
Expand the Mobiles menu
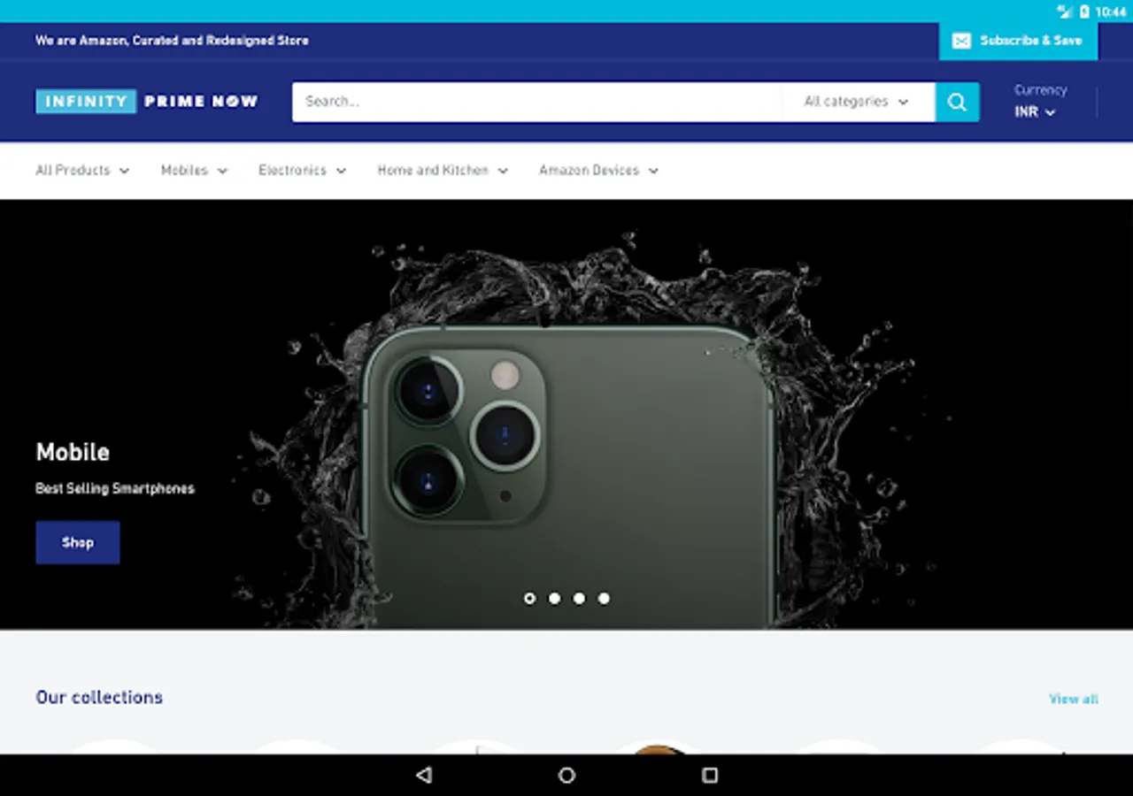(194, 170)
